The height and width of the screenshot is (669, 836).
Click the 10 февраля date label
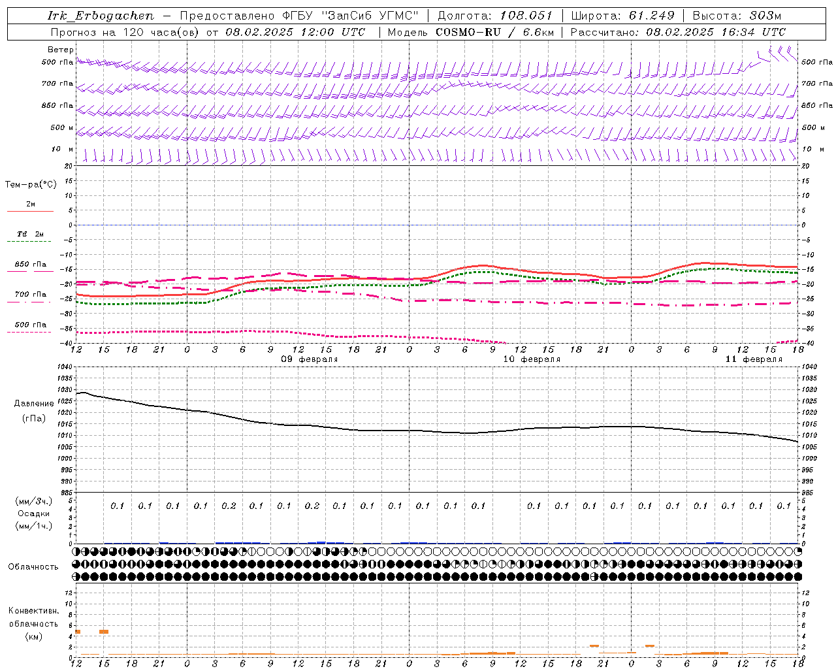(x=531, y=359)
